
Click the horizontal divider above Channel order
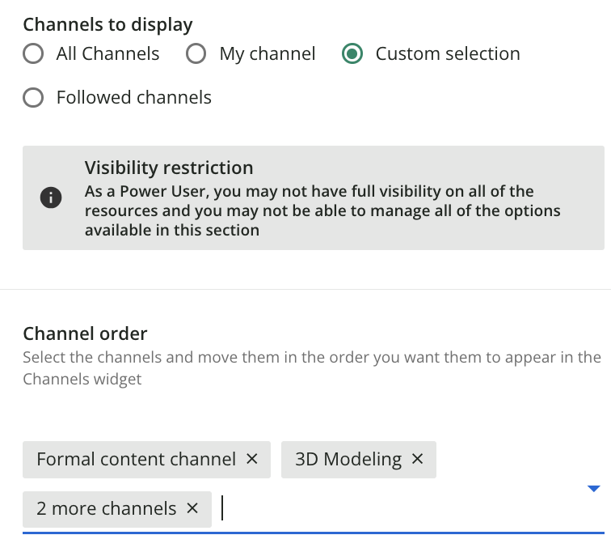pos(305,290)
